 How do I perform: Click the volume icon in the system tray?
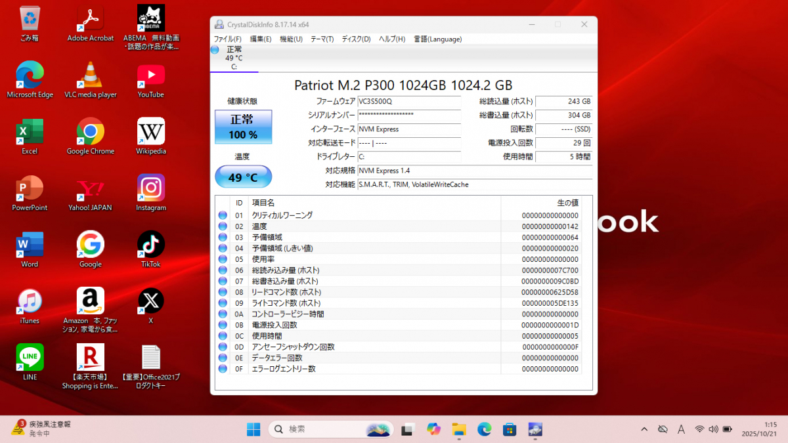pos(713,429)
